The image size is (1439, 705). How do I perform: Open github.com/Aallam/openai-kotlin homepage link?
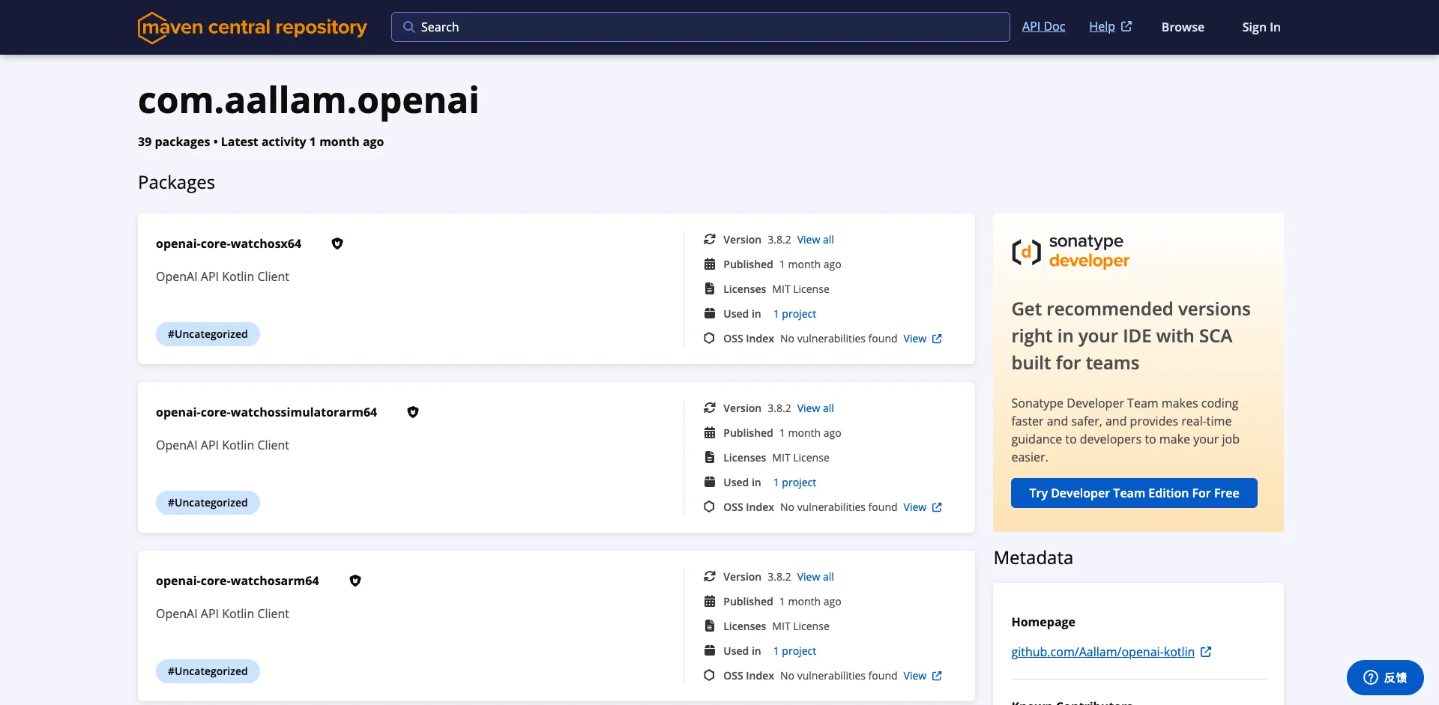pyautogui.click(x=1102, y=652)
